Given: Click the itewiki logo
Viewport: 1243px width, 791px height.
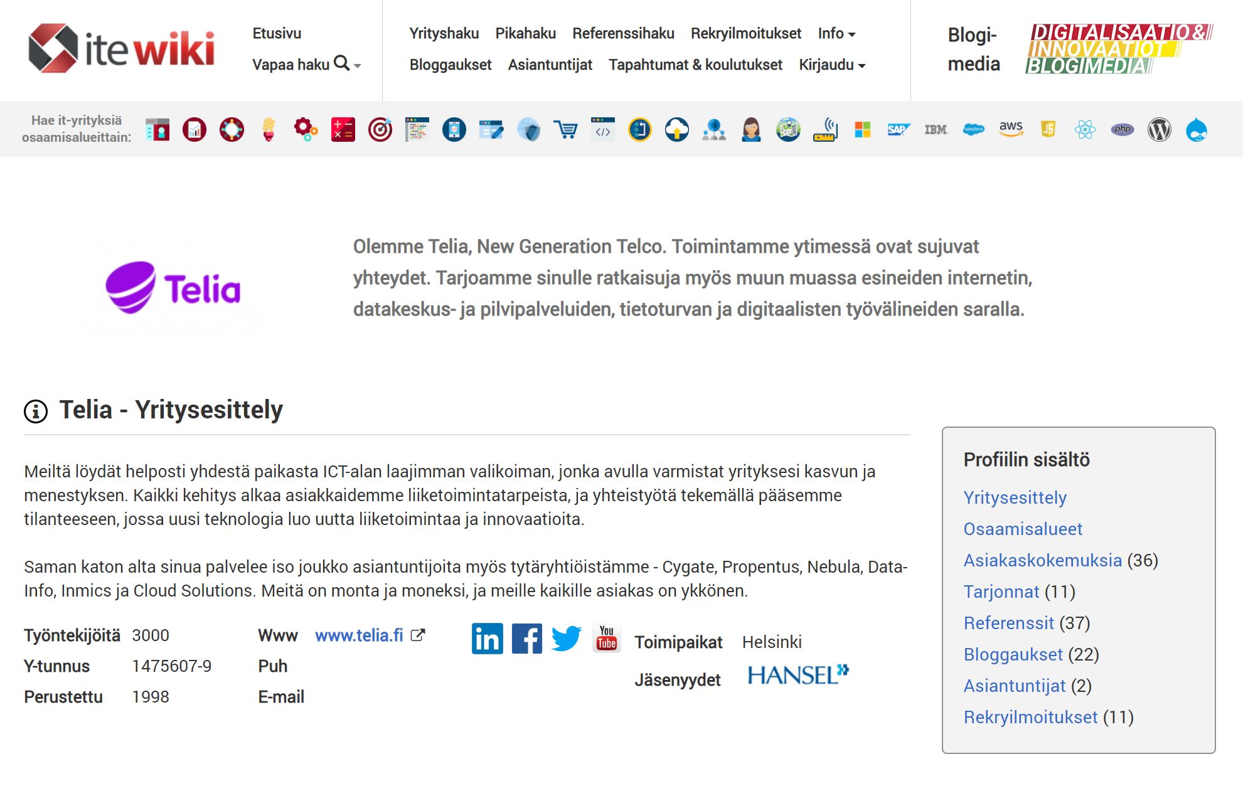Looking at the screenshot, I should point(122,48).
